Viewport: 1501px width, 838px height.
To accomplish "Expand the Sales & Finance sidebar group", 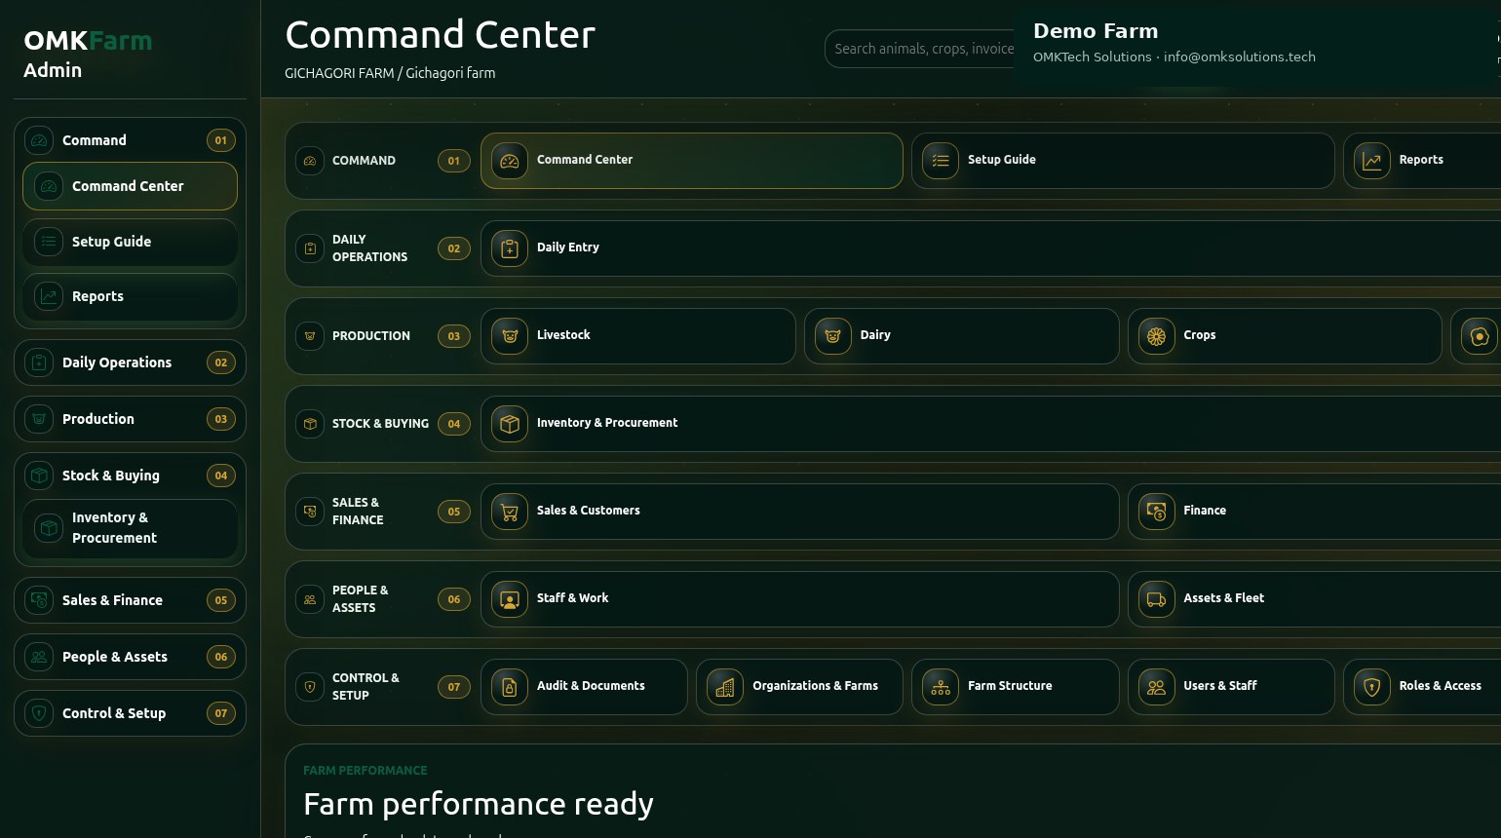I will coord(130,600).
